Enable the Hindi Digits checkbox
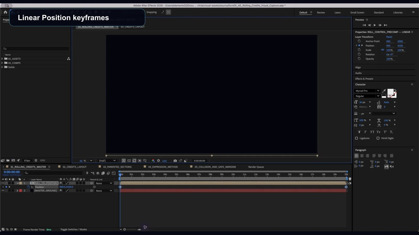Screen dimensions: 419x235 click(x=378, y=138)
